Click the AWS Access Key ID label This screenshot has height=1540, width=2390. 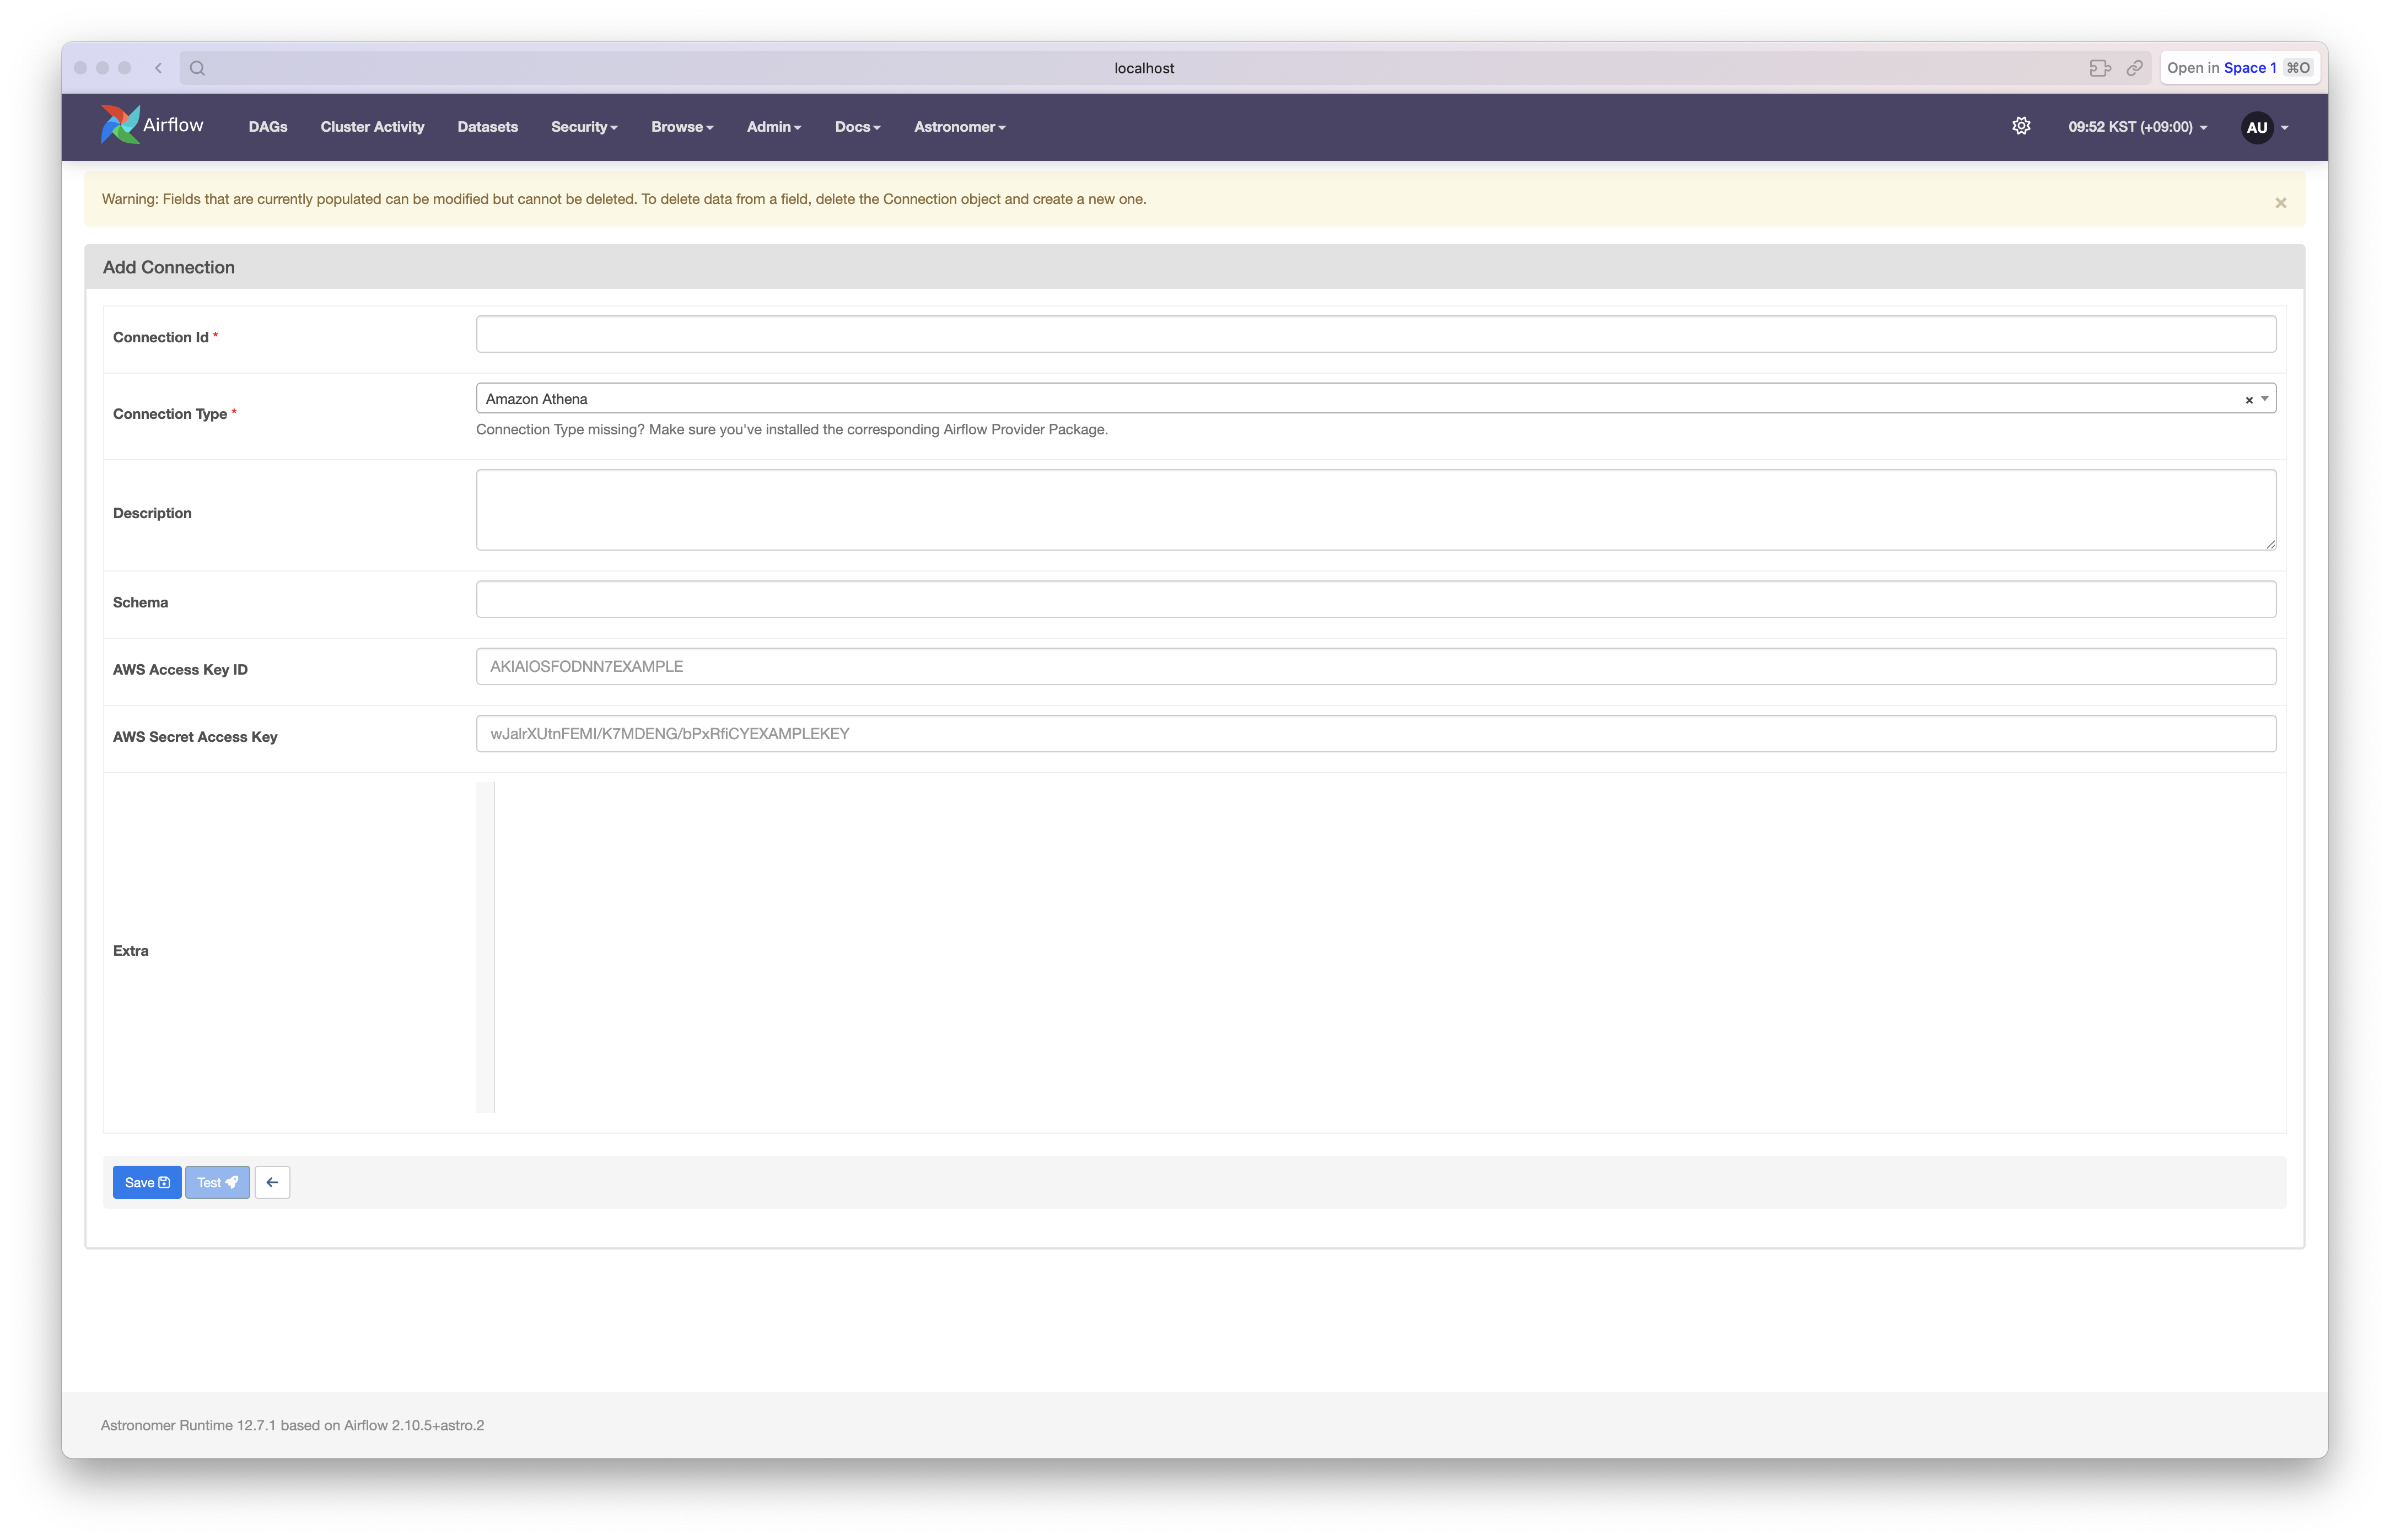click(180, 669)
